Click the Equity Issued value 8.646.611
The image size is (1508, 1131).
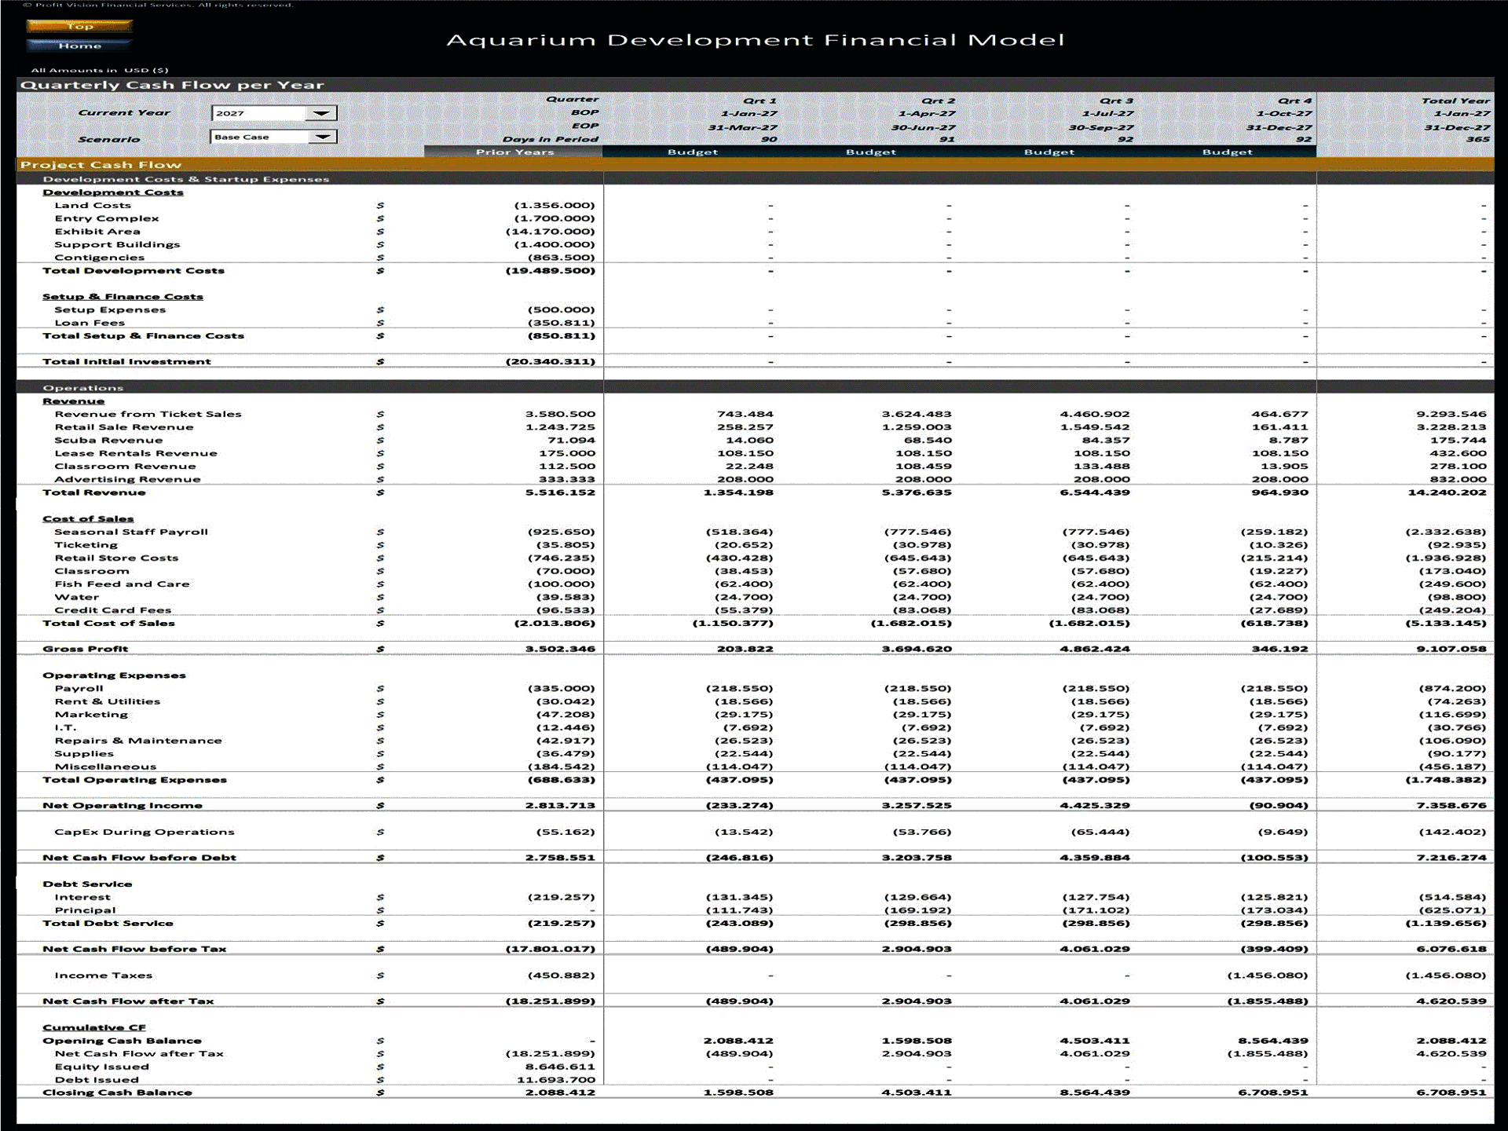click(x=560, y=1067)
